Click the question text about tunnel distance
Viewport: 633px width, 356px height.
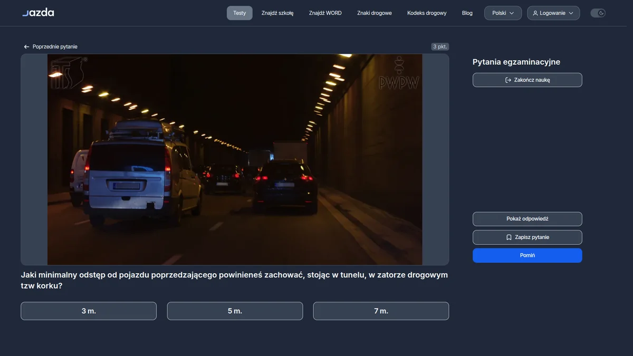click(234, 280)
